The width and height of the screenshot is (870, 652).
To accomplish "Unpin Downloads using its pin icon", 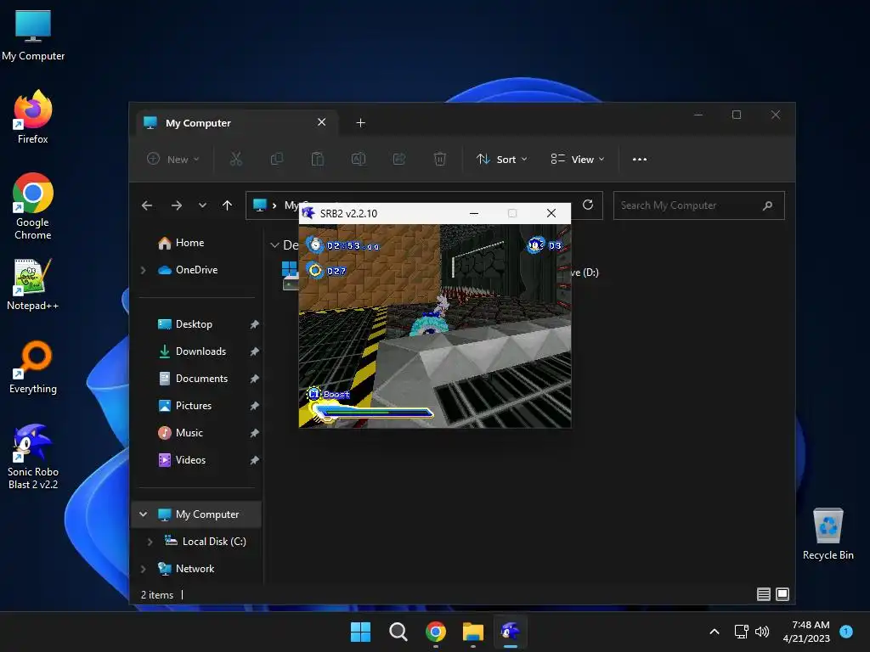I will point(254,351).
